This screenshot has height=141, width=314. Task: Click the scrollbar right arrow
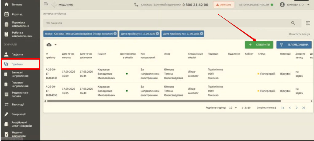(x=312, y=101)
